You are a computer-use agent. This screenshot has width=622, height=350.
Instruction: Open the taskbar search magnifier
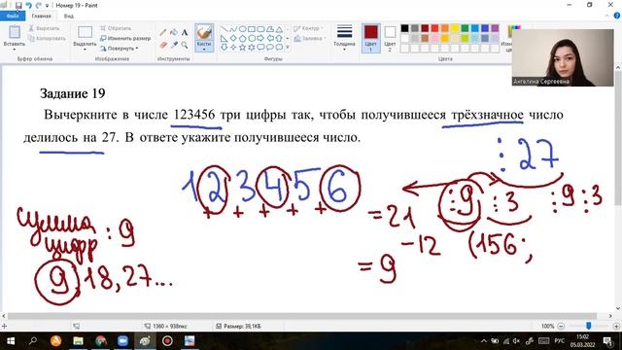pos(33,341)
